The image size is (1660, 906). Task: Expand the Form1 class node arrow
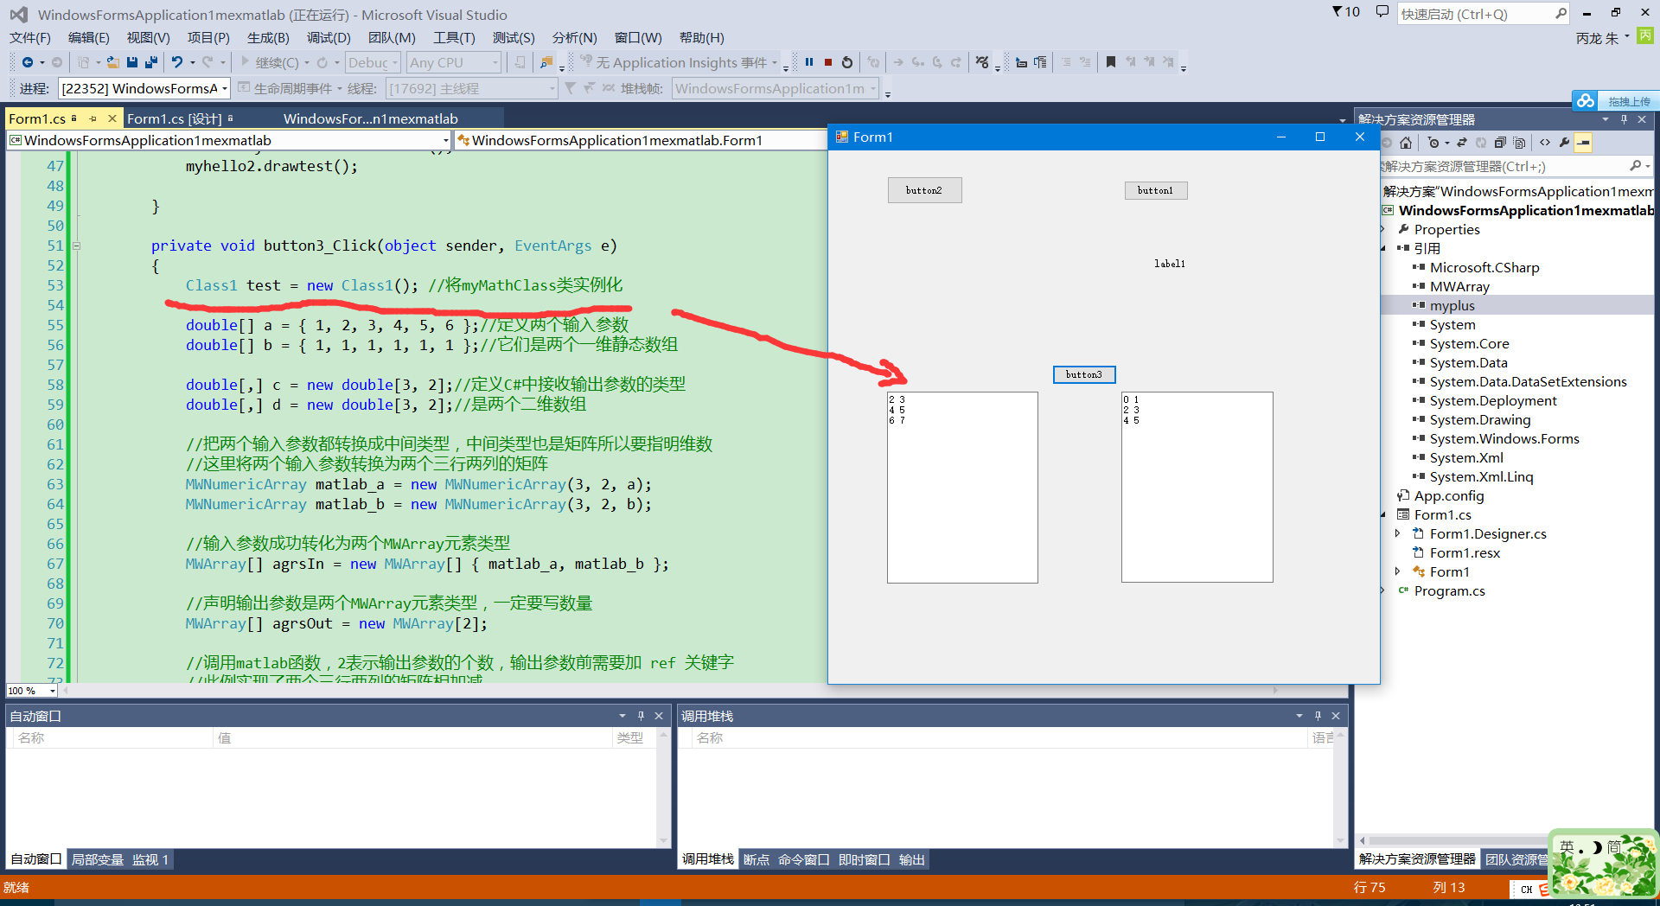(x=1398, y=571)
